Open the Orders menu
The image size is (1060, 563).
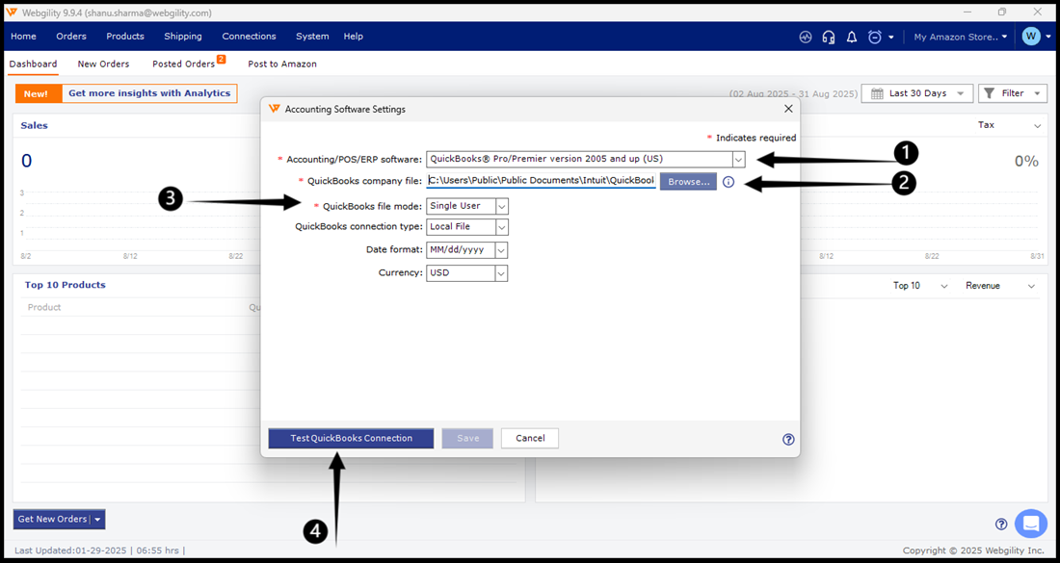pyautogui.click(x=71, y=37)
